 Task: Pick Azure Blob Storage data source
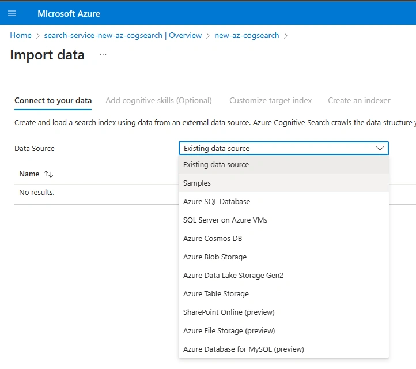point(283,257)
